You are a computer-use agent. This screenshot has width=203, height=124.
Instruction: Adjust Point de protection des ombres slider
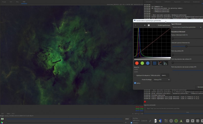tap(173, 63)
